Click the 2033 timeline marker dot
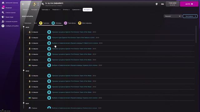The height and width of the screenshot is (112, 200). [x=24, y=27]
